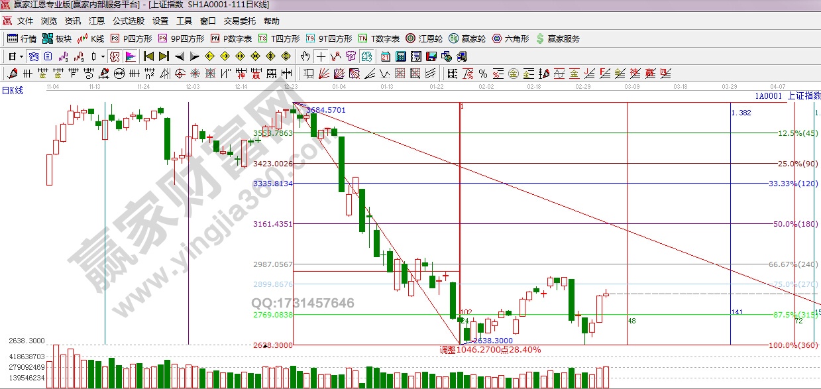Open the 交易委托 menu
Viewport: 821px width, 389px height.
[x=239, y=21]
